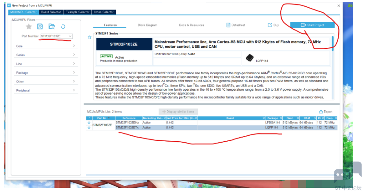Click the ACTIVE status badge

(x=106, y=56)
